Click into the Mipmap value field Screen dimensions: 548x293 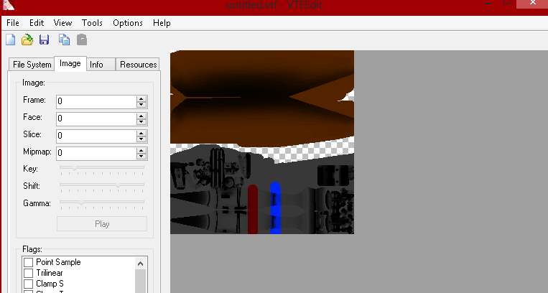point(96,153)
